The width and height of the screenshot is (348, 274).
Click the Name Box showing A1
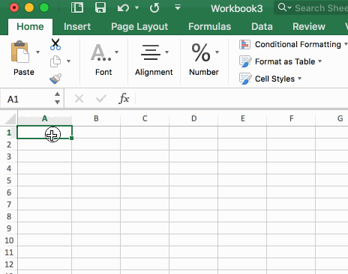tap(28, 99)
